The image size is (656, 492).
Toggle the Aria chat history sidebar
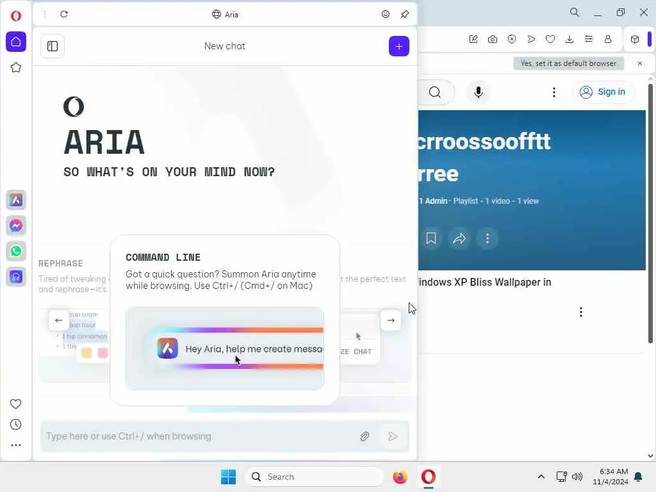click(53, 46)
